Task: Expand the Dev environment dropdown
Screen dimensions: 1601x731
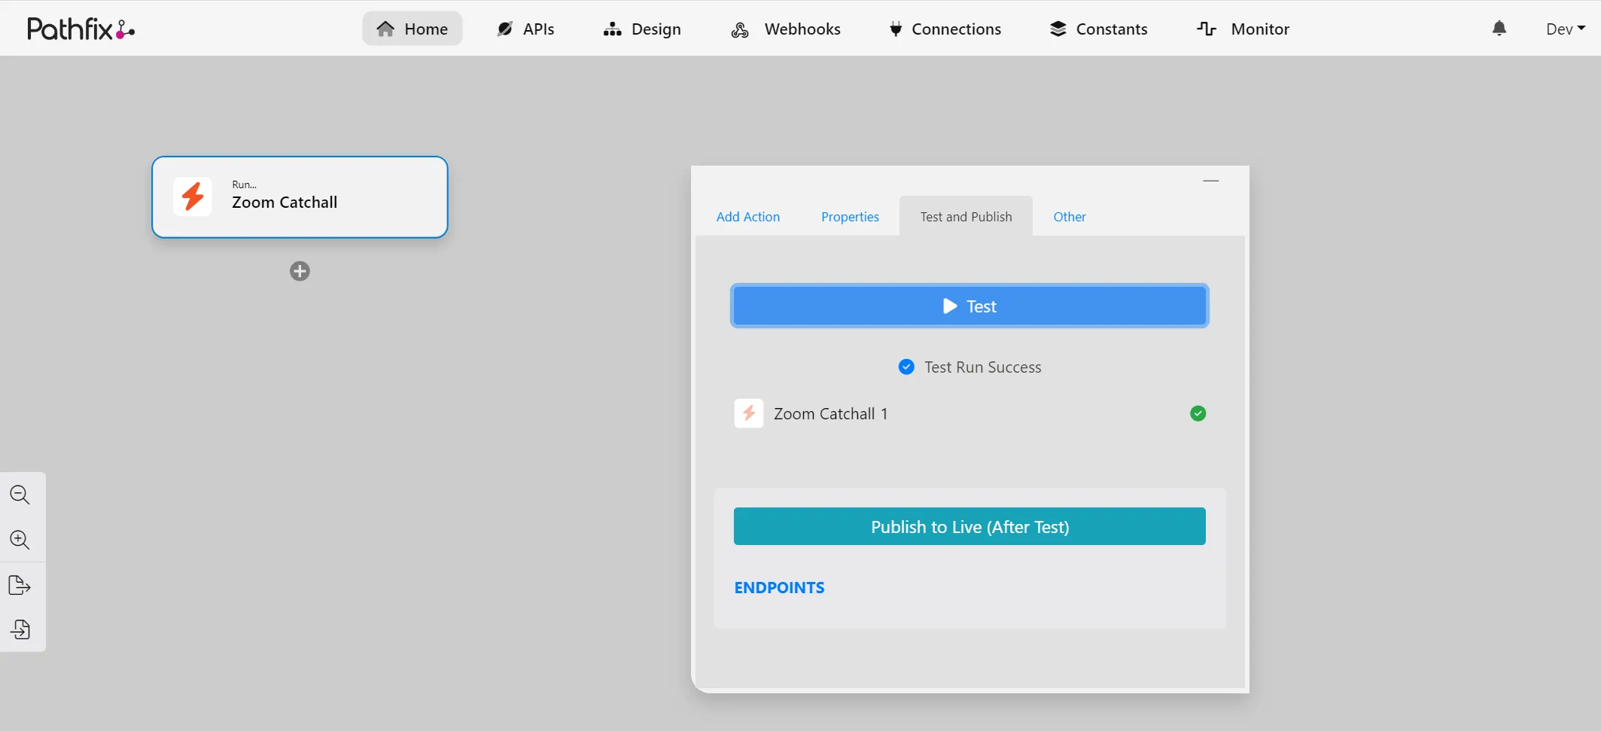Action: pos(1566,29)
